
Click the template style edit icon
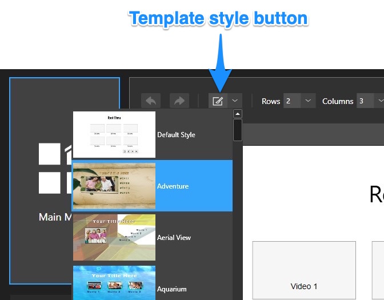pos(218,101)
